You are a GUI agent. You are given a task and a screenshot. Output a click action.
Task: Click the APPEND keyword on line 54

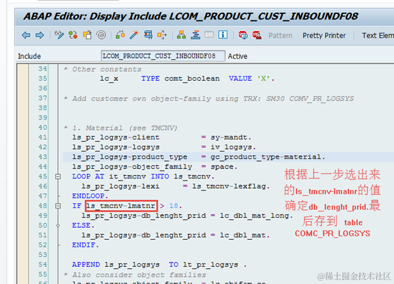click(86, 264)
